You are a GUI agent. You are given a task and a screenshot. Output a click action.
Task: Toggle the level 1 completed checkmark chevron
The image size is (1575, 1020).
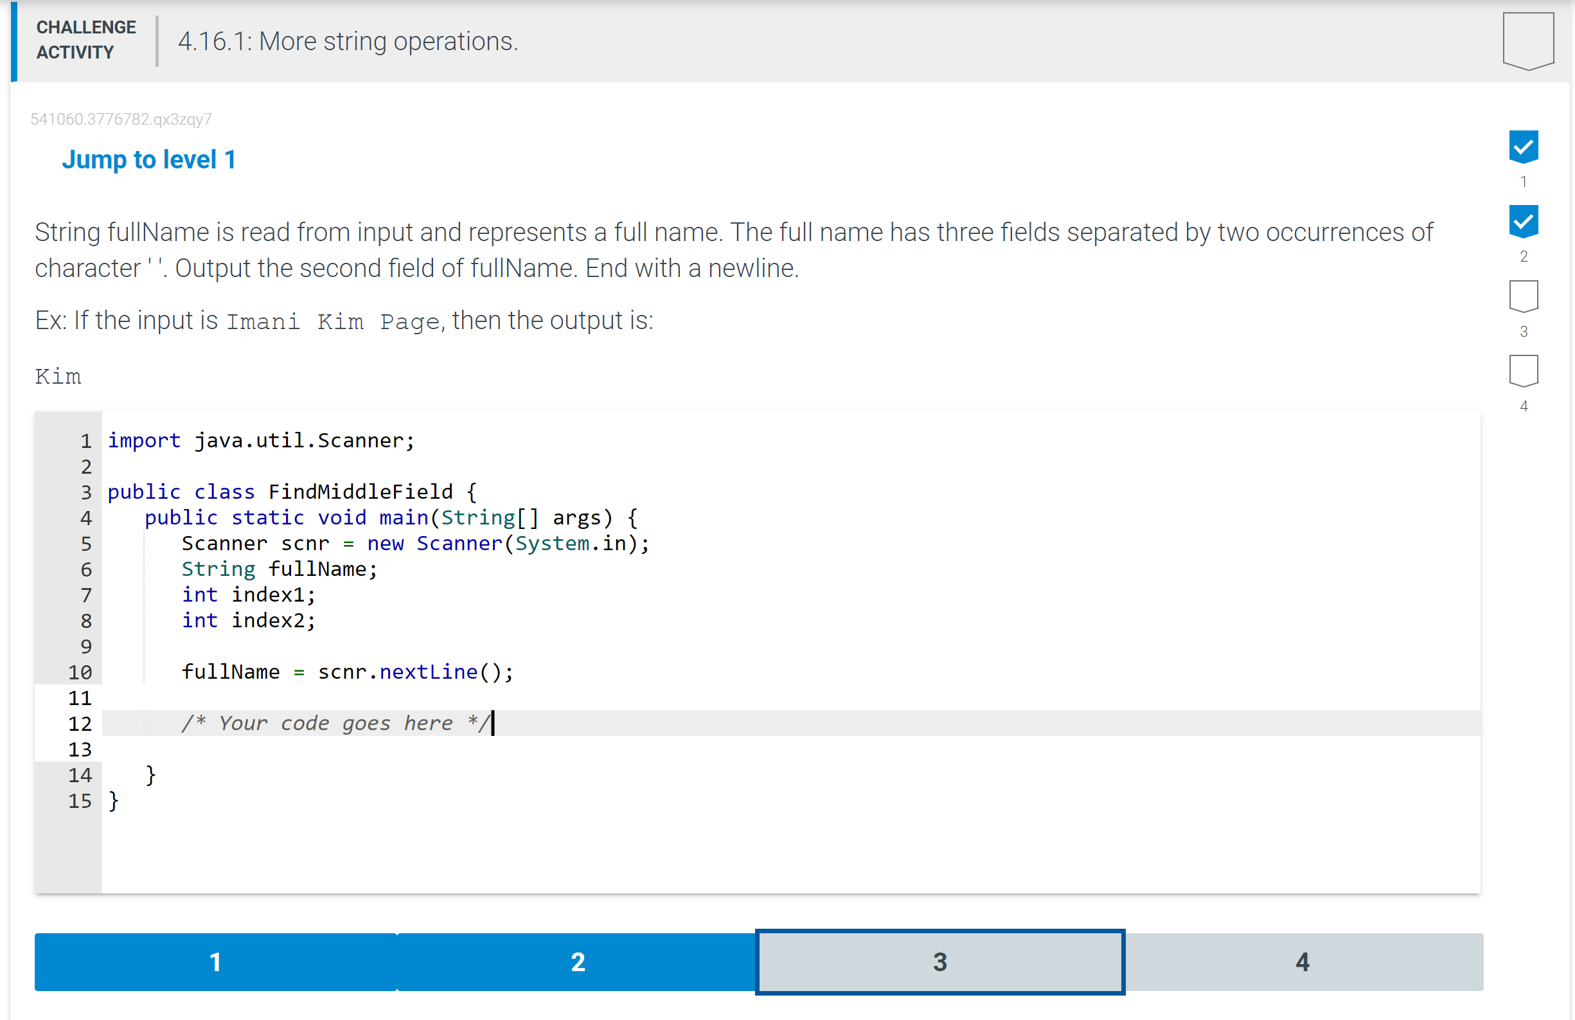1523,147
